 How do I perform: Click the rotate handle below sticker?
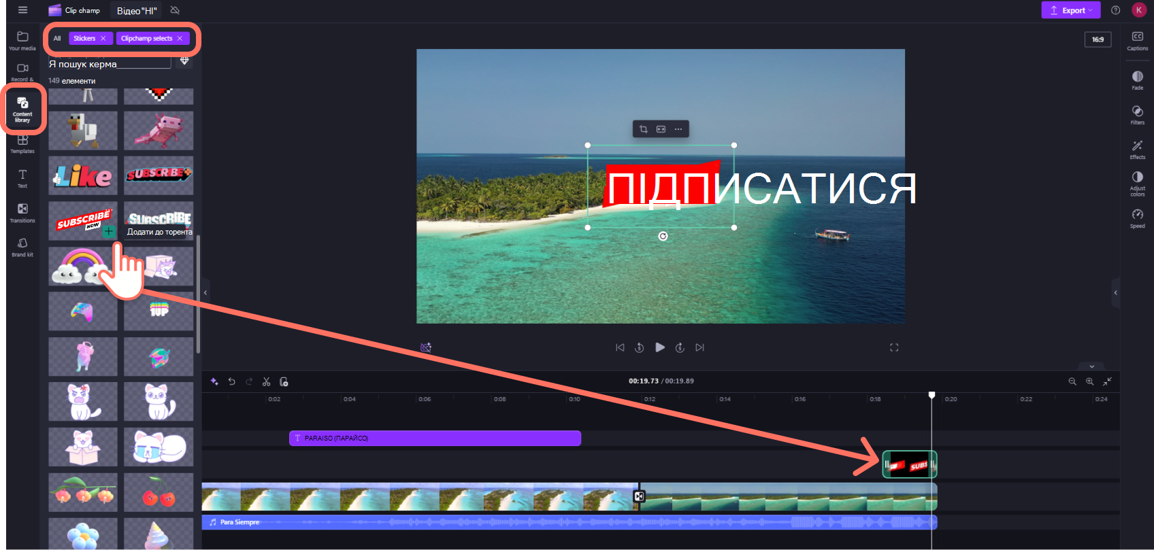click(663, 236)
